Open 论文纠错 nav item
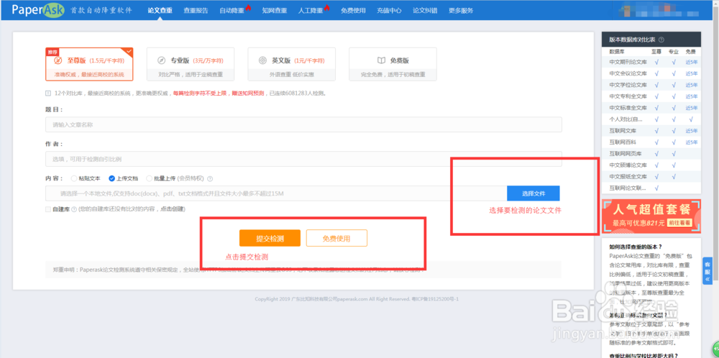This screenshot has width=719, height=358. (x=425, y=11)
